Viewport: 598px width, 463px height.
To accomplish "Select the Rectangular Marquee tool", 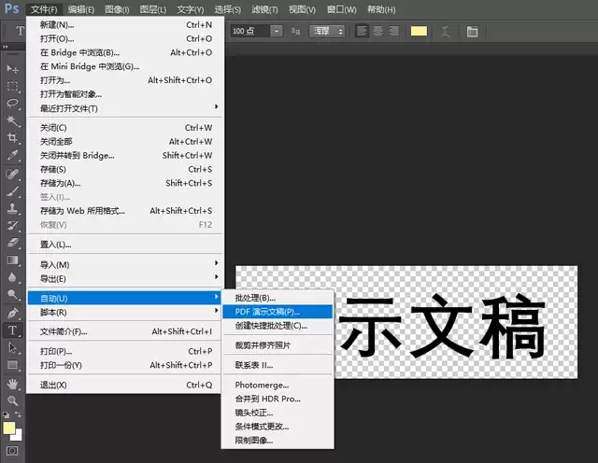I will click(x=13, y=86).
